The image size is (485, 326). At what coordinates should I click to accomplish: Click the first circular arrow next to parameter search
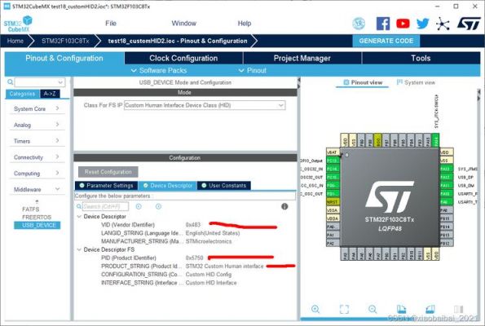click(x=139, y=206)
